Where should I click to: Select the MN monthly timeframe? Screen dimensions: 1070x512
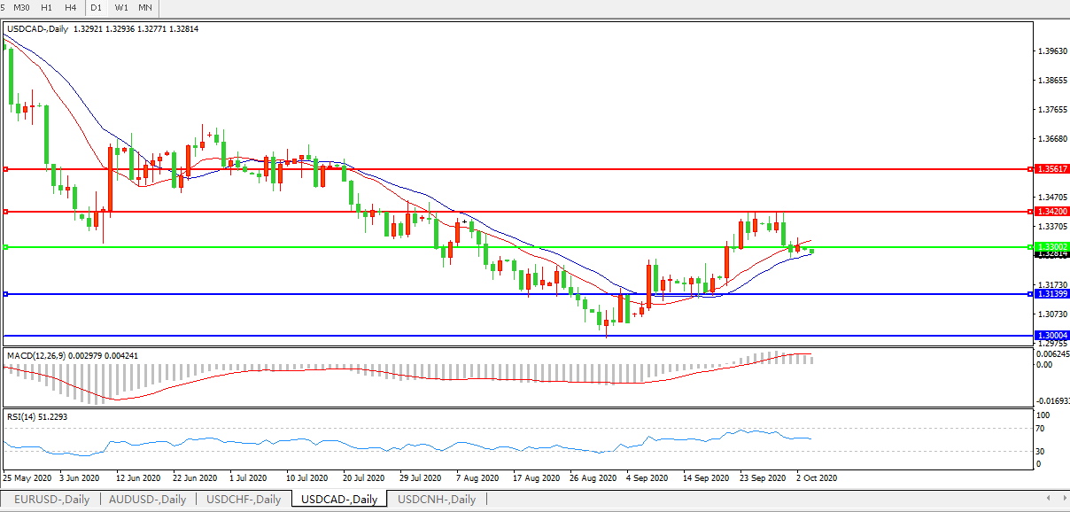[x=144, y=7]
